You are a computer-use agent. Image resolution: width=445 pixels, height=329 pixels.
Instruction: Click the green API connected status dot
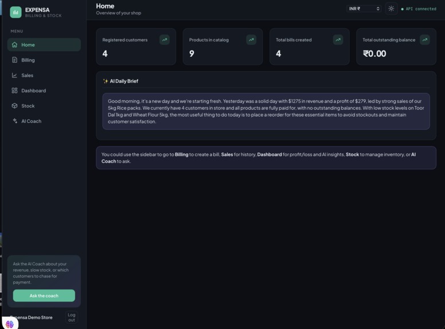402,9
